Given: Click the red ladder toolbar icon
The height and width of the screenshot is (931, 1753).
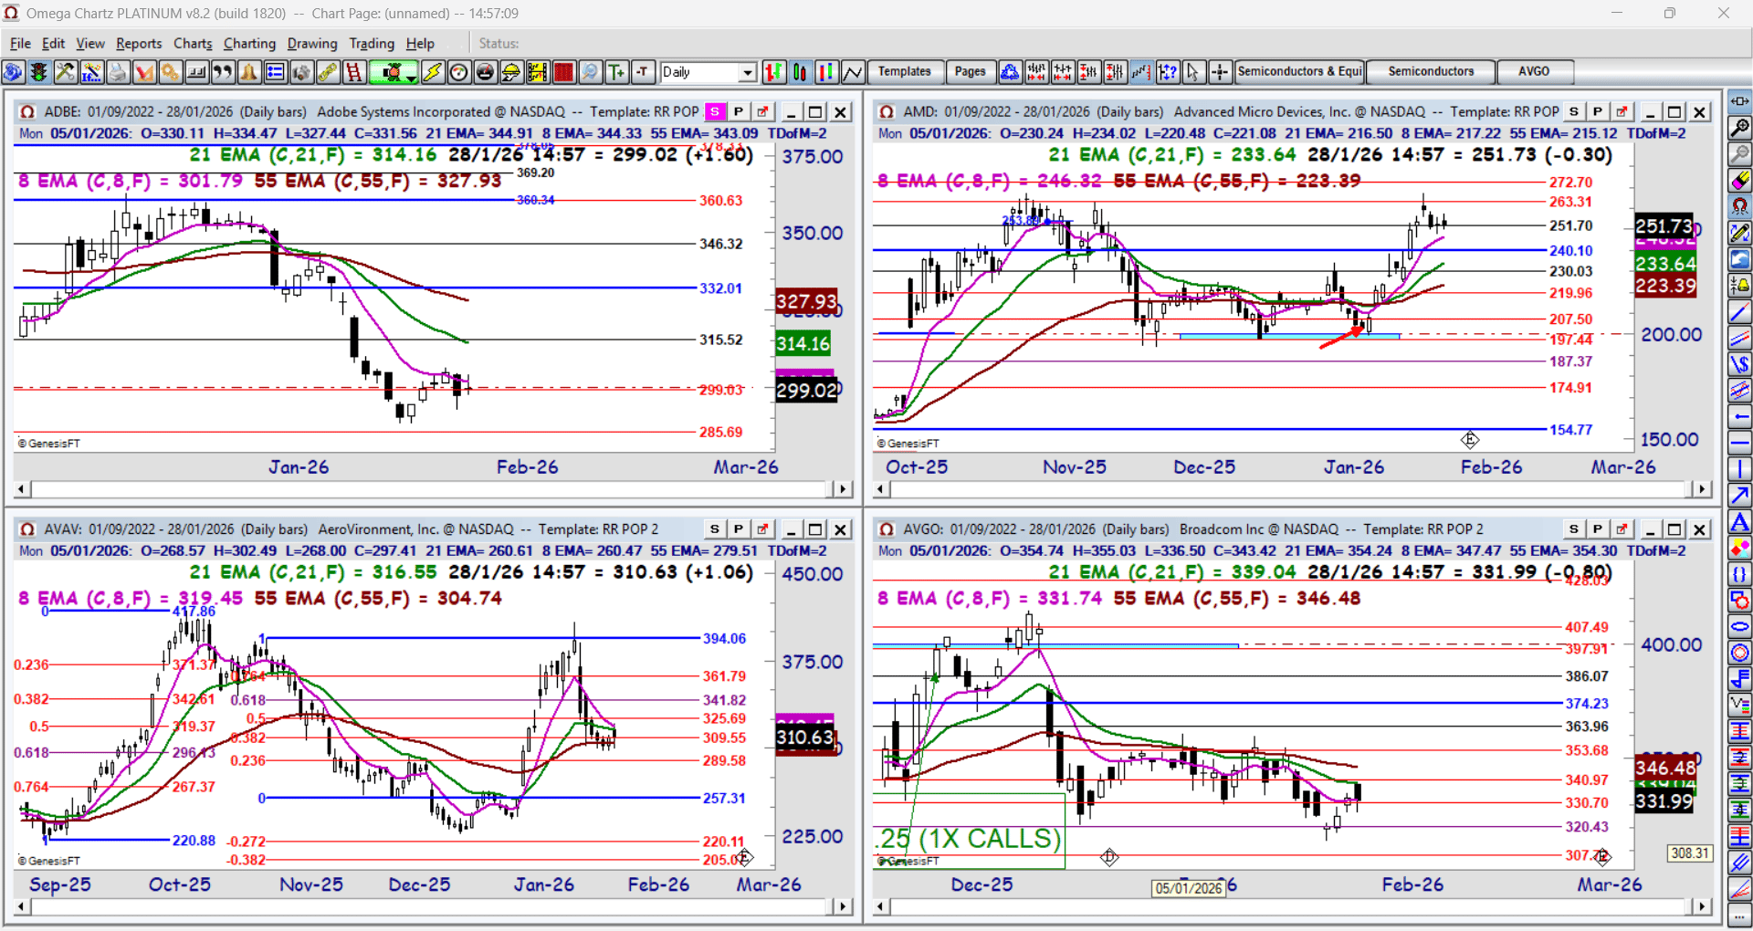Looking at the screenshot, I should pyautogui.click(x=354, y=72).
